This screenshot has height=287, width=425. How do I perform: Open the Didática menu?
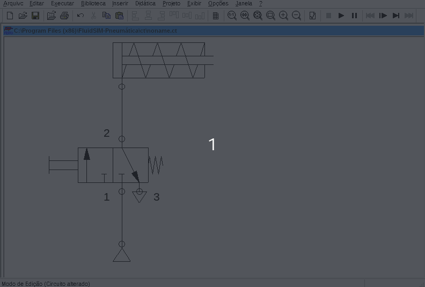(145, 4)
